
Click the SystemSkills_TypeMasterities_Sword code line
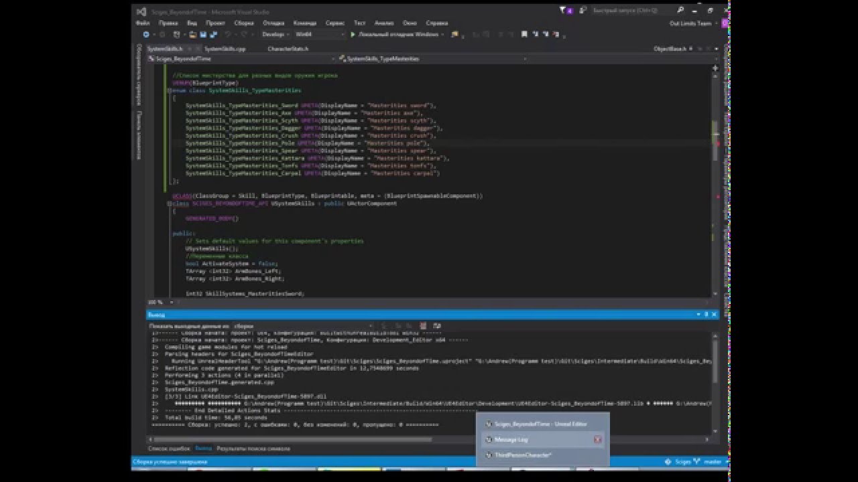tap(310, 106)
